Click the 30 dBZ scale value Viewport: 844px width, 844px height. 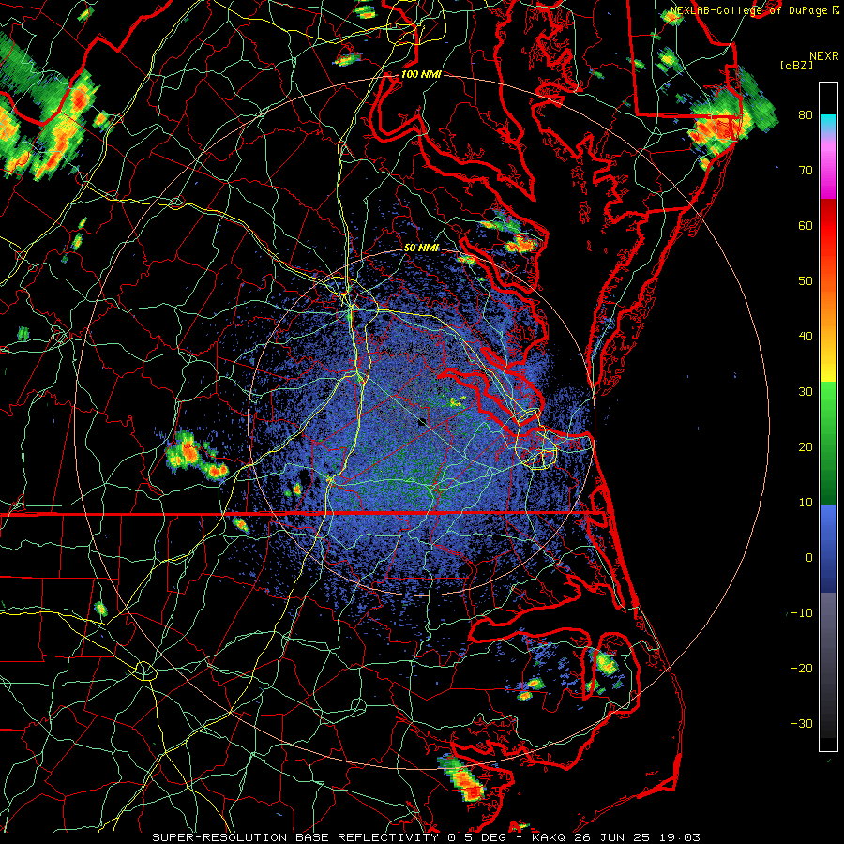click(x=806, y=392)
